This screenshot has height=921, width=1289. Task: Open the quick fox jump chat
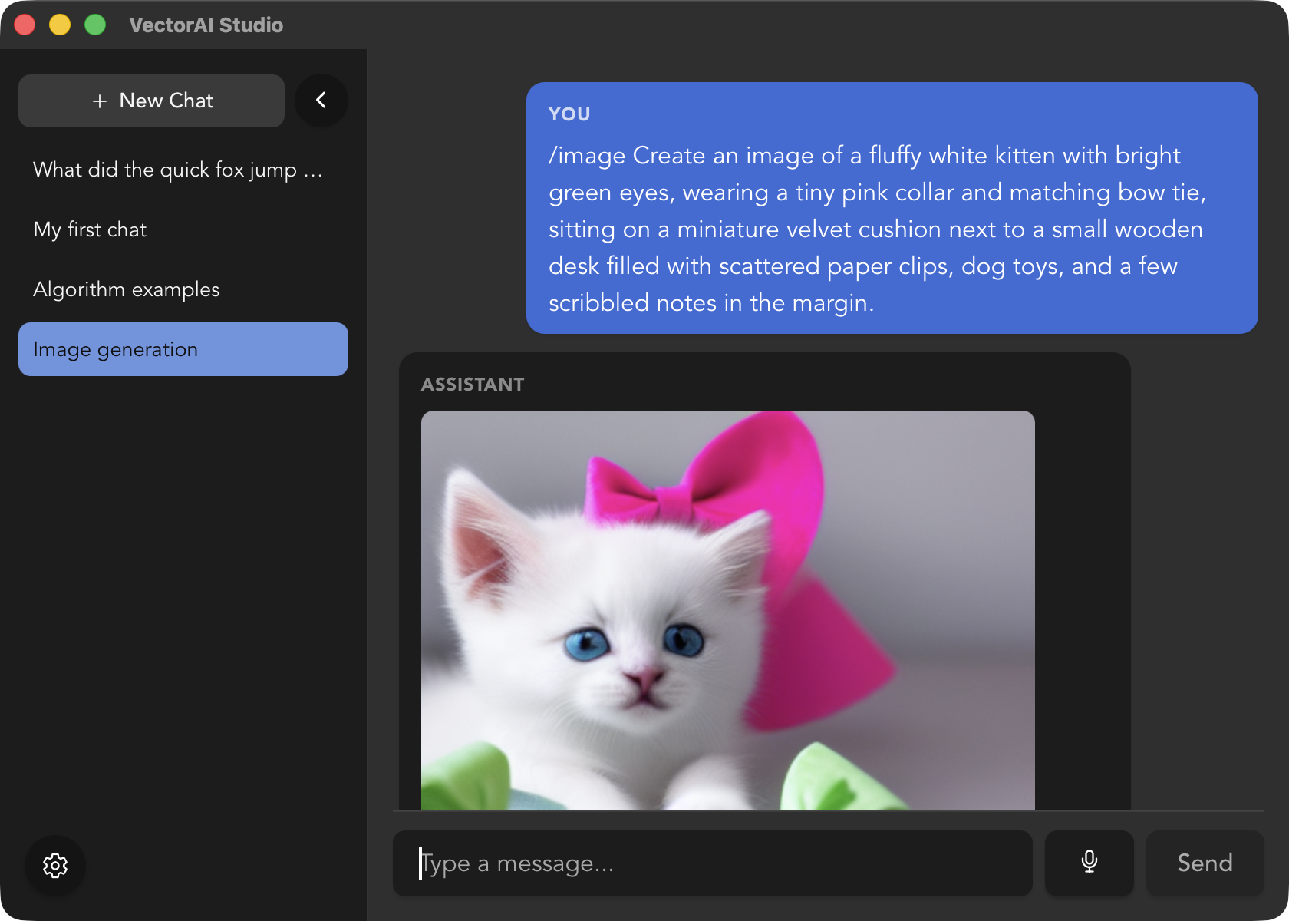coord(183,170)
